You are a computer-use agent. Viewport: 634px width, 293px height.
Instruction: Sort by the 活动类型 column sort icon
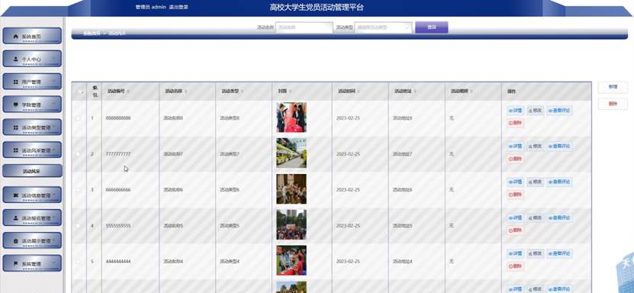(242, 92)
